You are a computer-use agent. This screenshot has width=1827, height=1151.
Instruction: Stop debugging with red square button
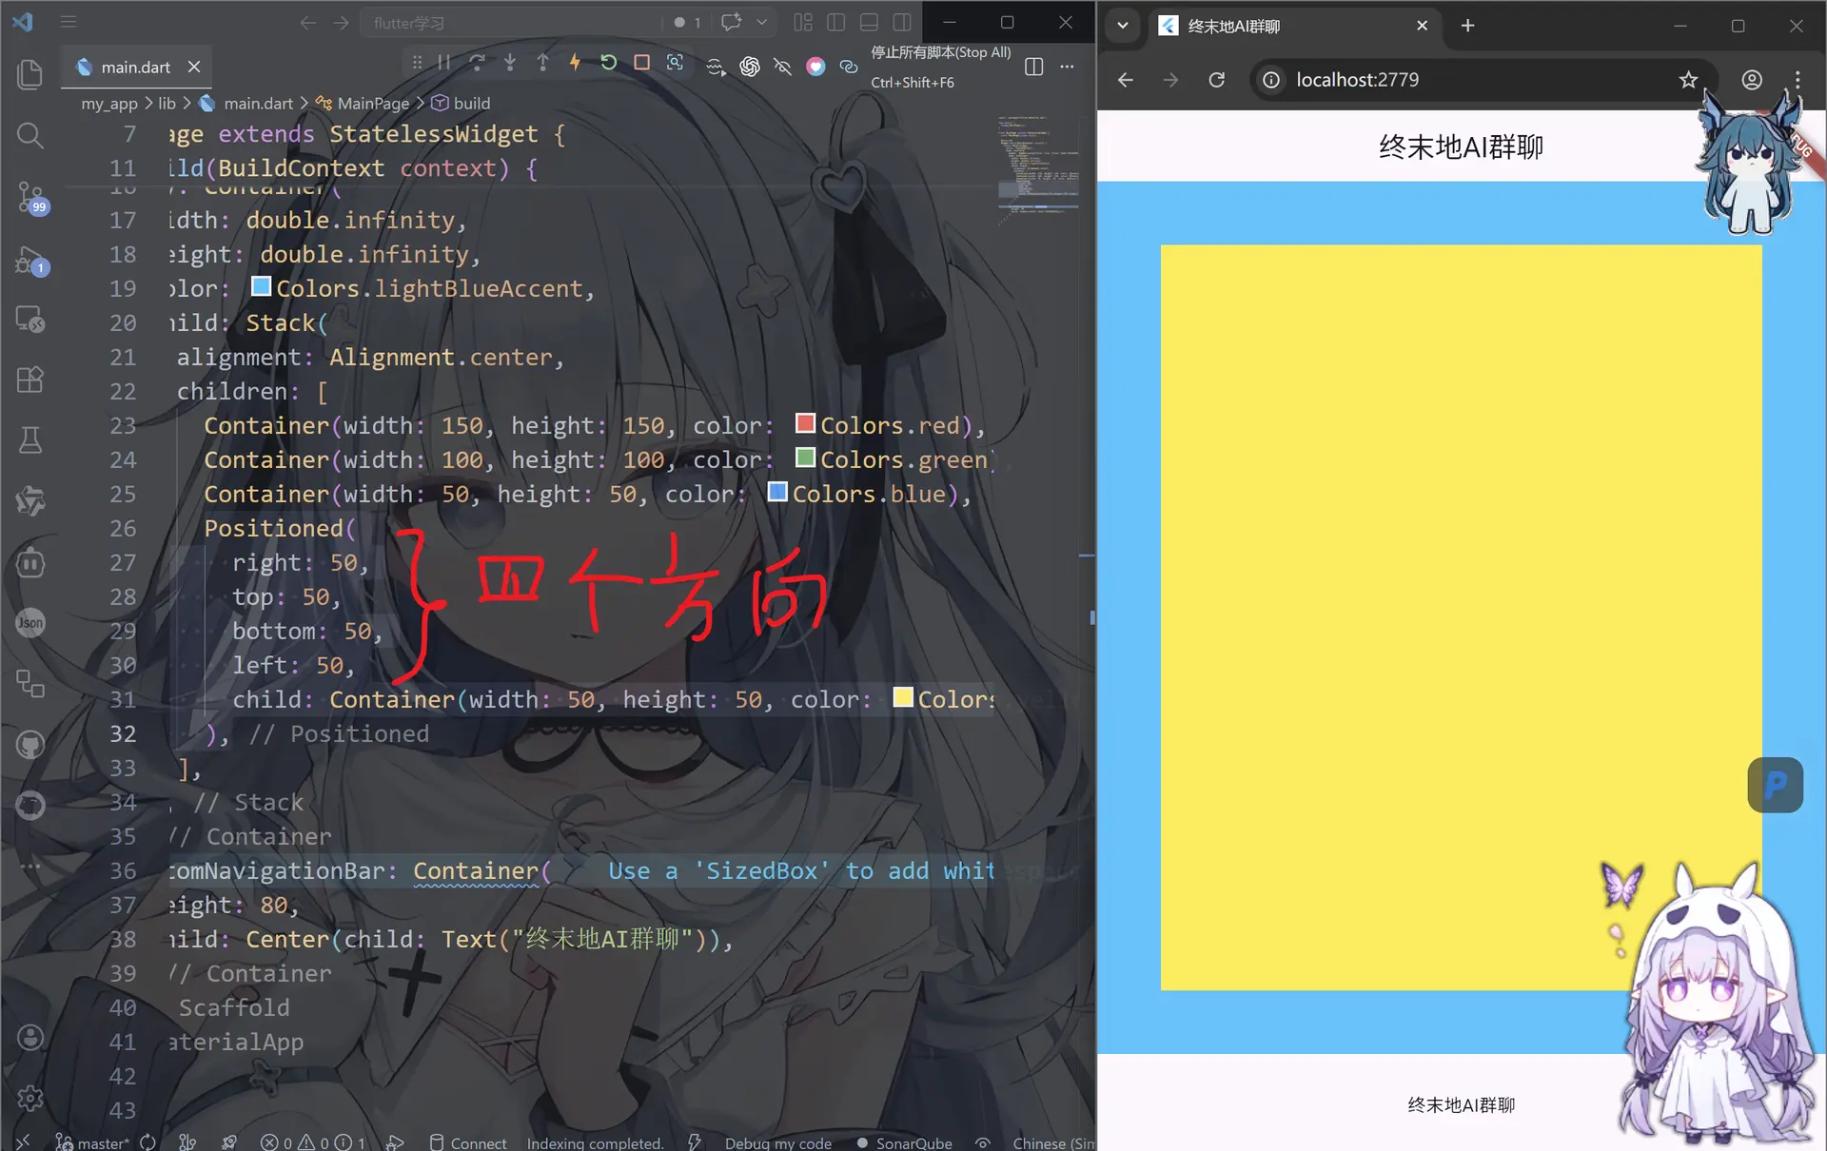click(x=642, y=63)
